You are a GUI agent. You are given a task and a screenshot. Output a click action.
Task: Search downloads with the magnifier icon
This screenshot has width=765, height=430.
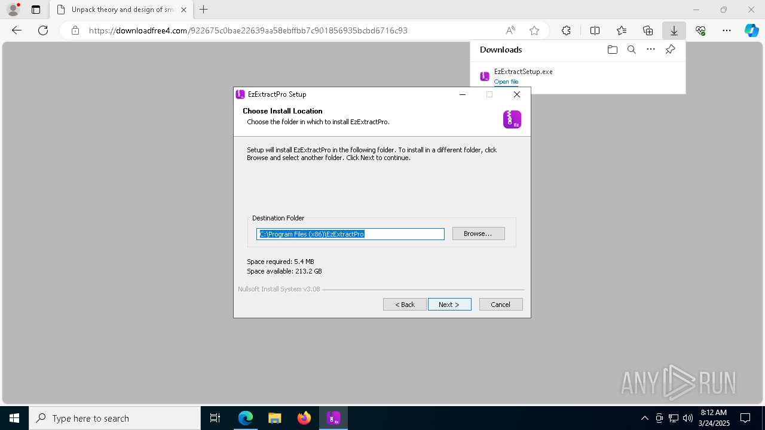point(631,50)
